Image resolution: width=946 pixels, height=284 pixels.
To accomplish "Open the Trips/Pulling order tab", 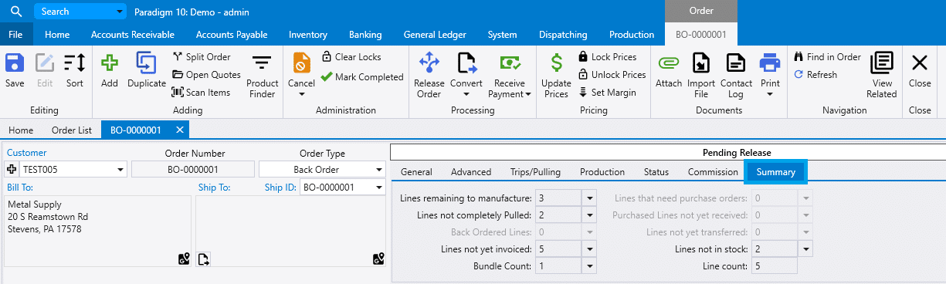I will click(x=535, y=172).
